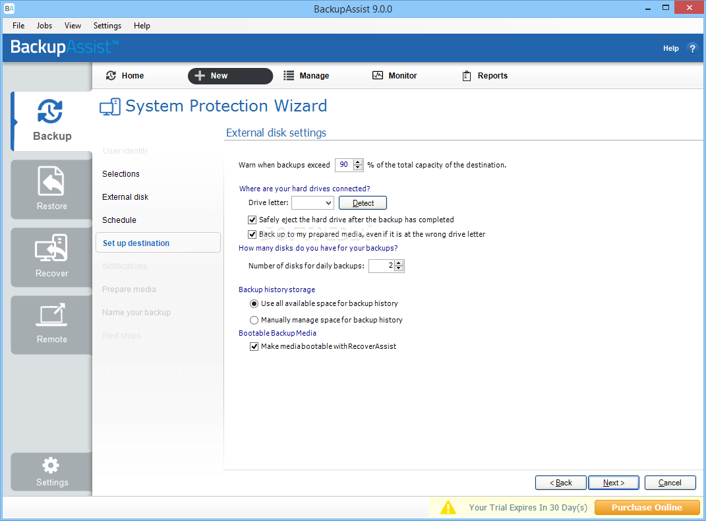Click the External disk settings heading

coord(276,133)
